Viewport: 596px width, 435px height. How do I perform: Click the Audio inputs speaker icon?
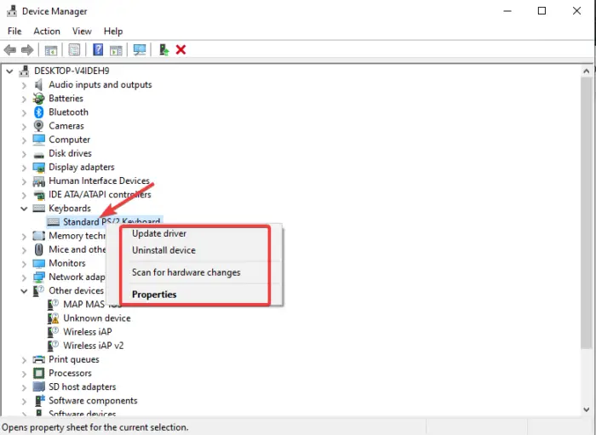point(39,85)
